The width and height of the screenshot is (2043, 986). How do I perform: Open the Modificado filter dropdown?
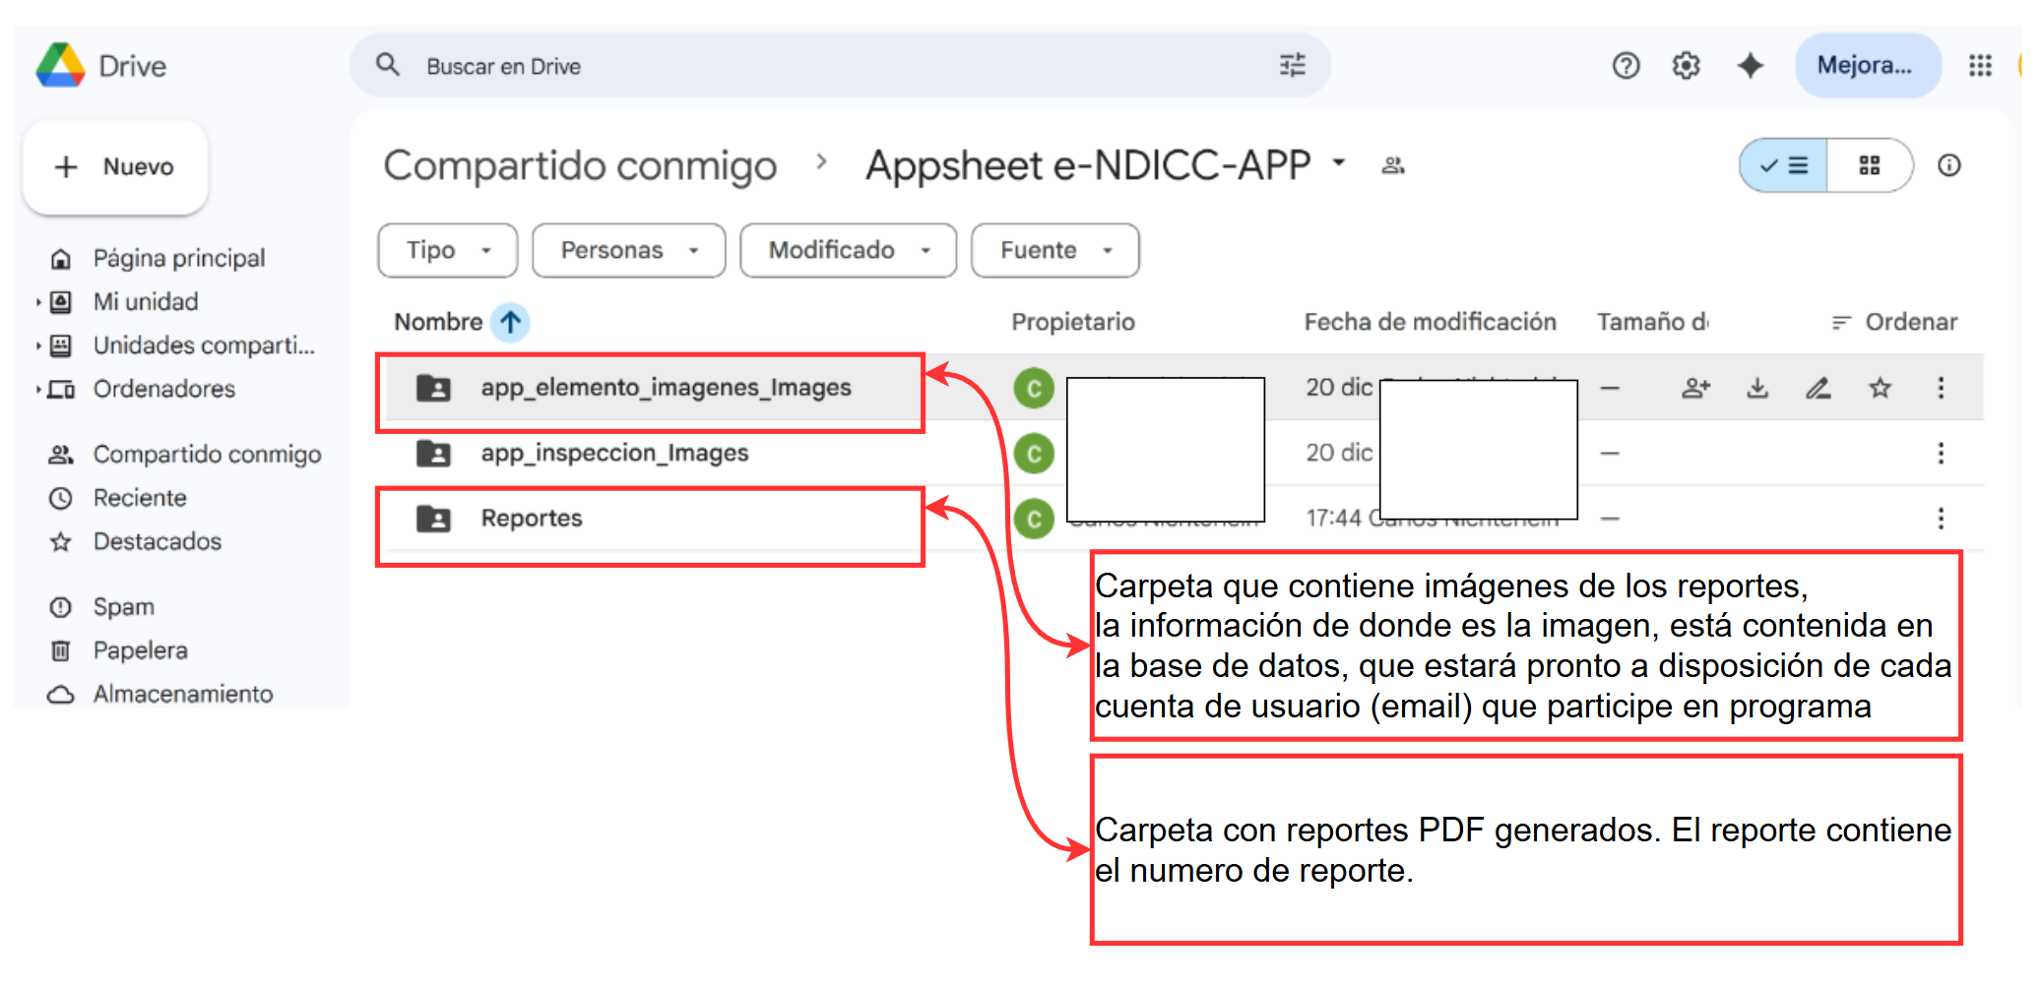[x=847, y=251]
